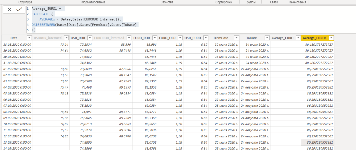This screenshot has width=356, height=150.
Task: Click the Форматирование ribbon group label
Action: (93, 2)
